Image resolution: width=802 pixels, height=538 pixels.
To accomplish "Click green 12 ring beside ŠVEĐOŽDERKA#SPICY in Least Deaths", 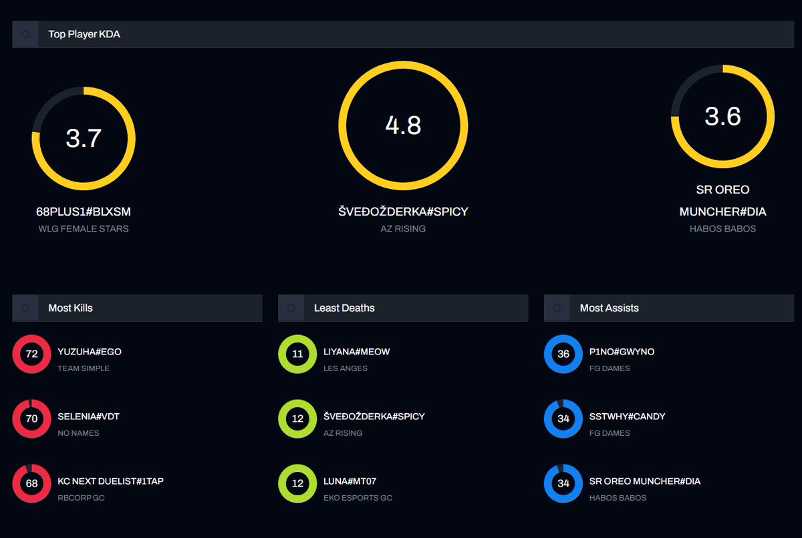I will [297, 419].
